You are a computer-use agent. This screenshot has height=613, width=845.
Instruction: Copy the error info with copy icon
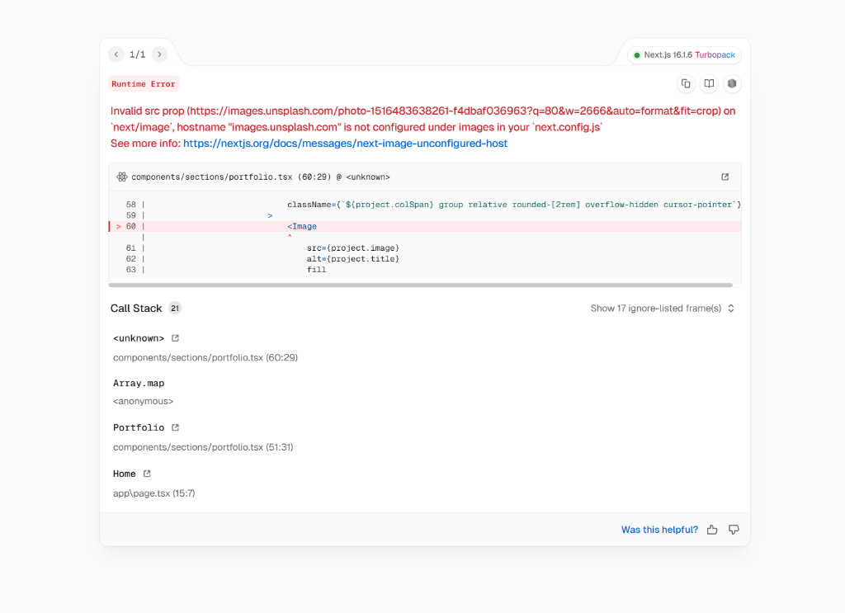(685, 83)
